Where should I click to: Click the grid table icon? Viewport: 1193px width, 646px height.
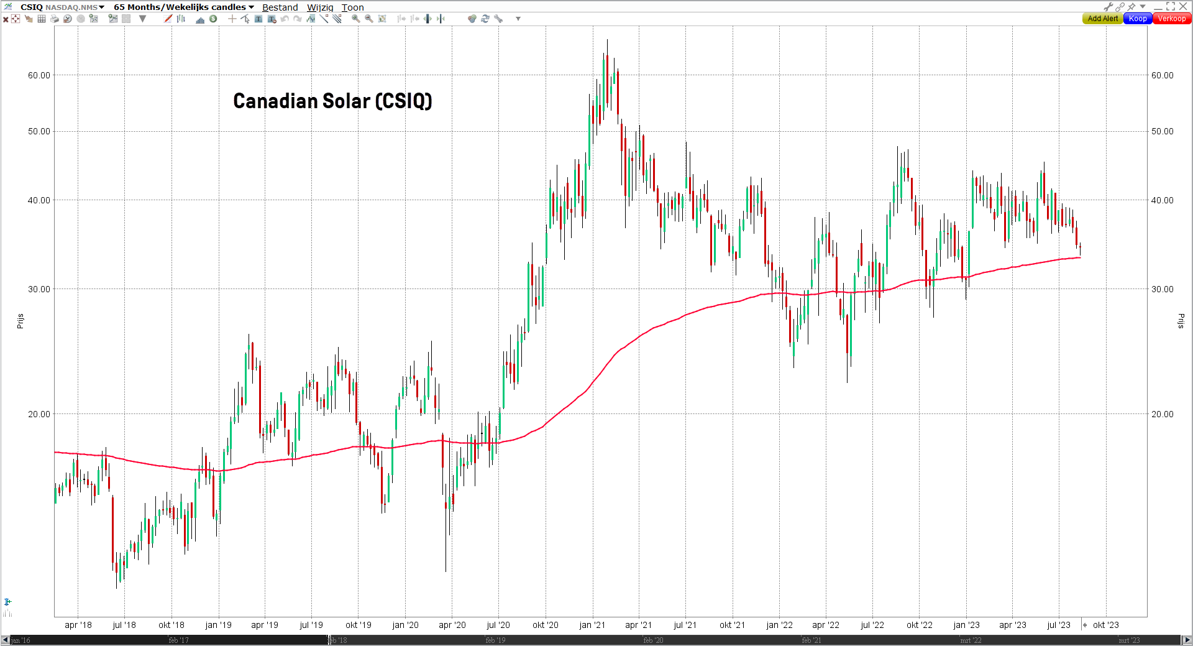(x=42, y=19)
